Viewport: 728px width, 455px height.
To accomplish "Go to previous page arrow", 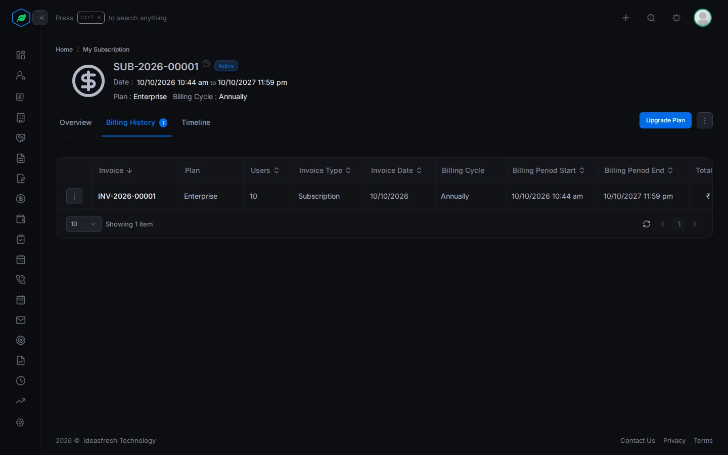I will (663, 224).
